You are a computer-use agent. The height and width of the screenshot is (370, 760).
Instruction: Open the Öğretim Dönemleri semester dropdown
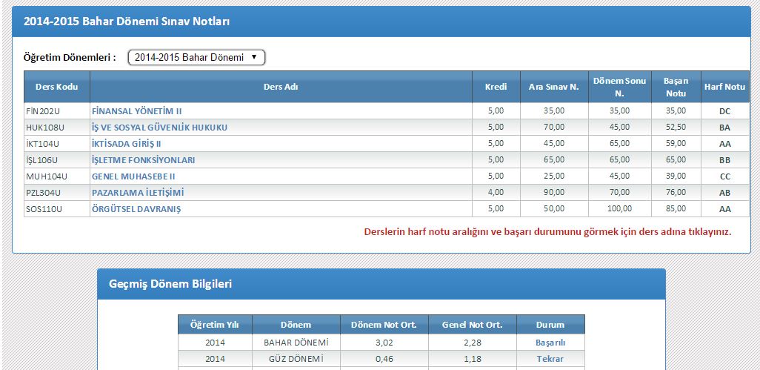pos(196,57)
